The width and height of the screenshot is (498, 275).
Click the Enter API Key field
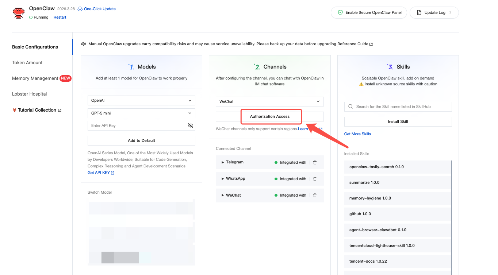(x=137, y=125)
